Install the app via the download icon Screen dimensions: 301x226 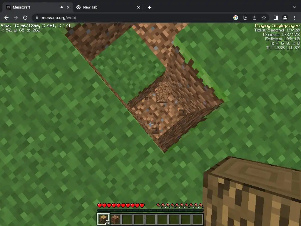tap(245, 18)
